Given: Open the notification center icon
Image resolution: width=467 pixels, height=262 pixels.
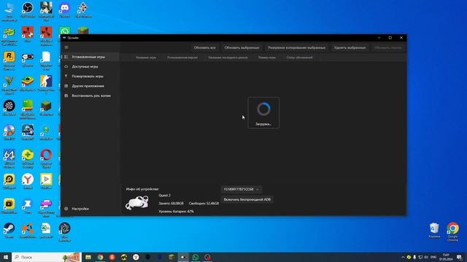Looking at the screenshot, I should 460,257.
